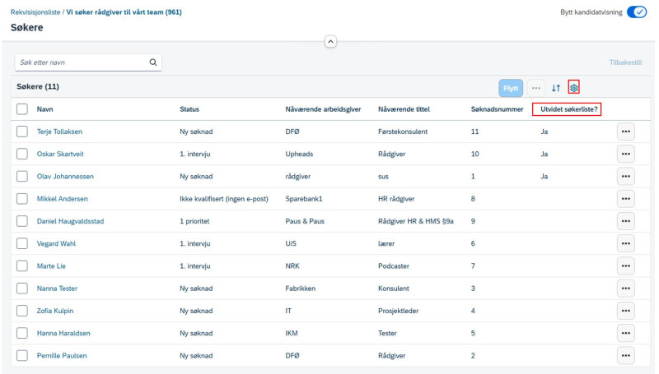Select the checkbox for Terje Tollaksen
This screenshot has width=659, height=374.
coord(22,132)
